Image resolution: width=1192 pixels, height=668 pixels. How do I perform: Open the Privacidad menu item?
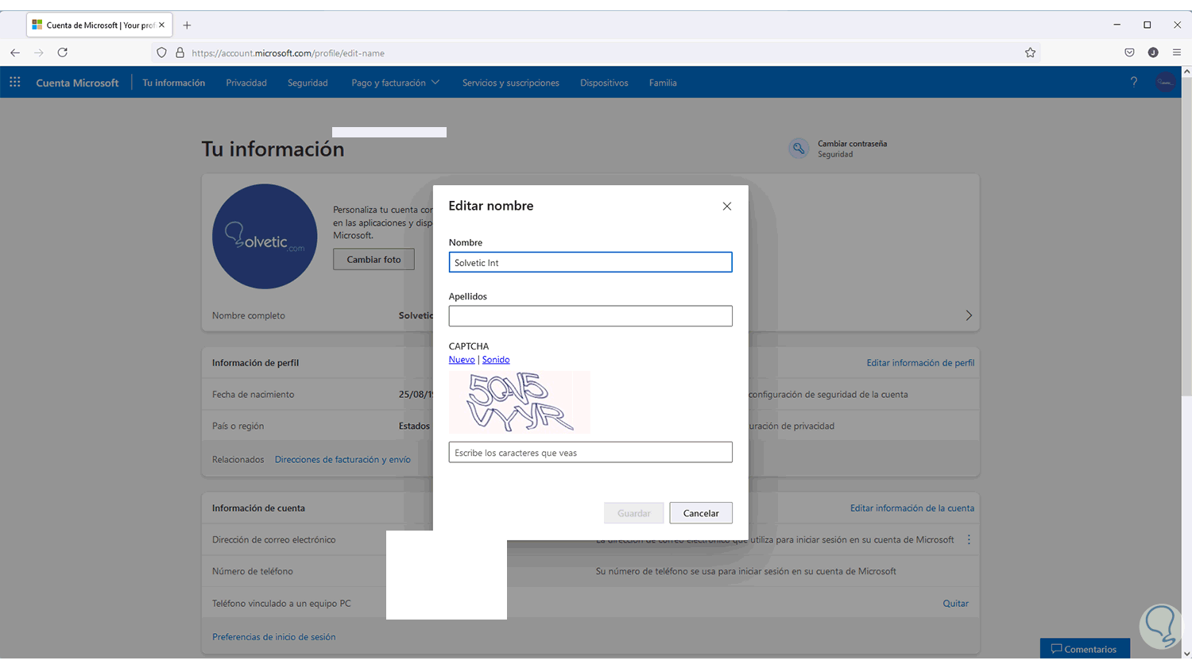(246, 83)
